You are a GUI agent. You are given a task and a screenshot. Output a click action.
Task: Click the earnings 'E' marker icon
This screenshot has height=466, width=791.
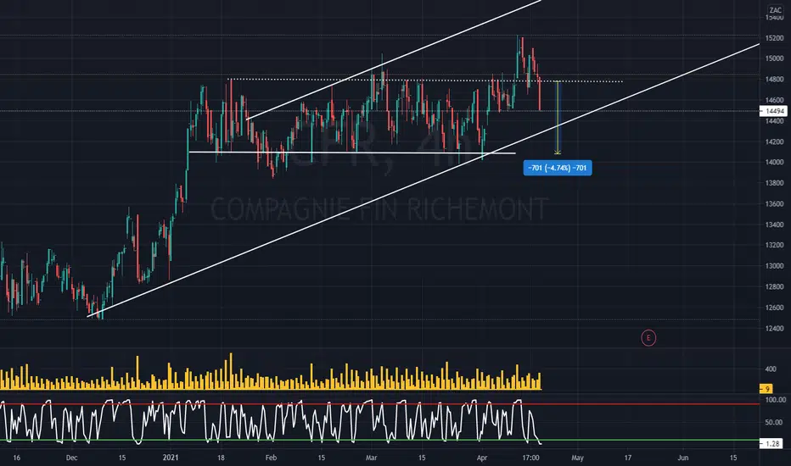point(648,338)
